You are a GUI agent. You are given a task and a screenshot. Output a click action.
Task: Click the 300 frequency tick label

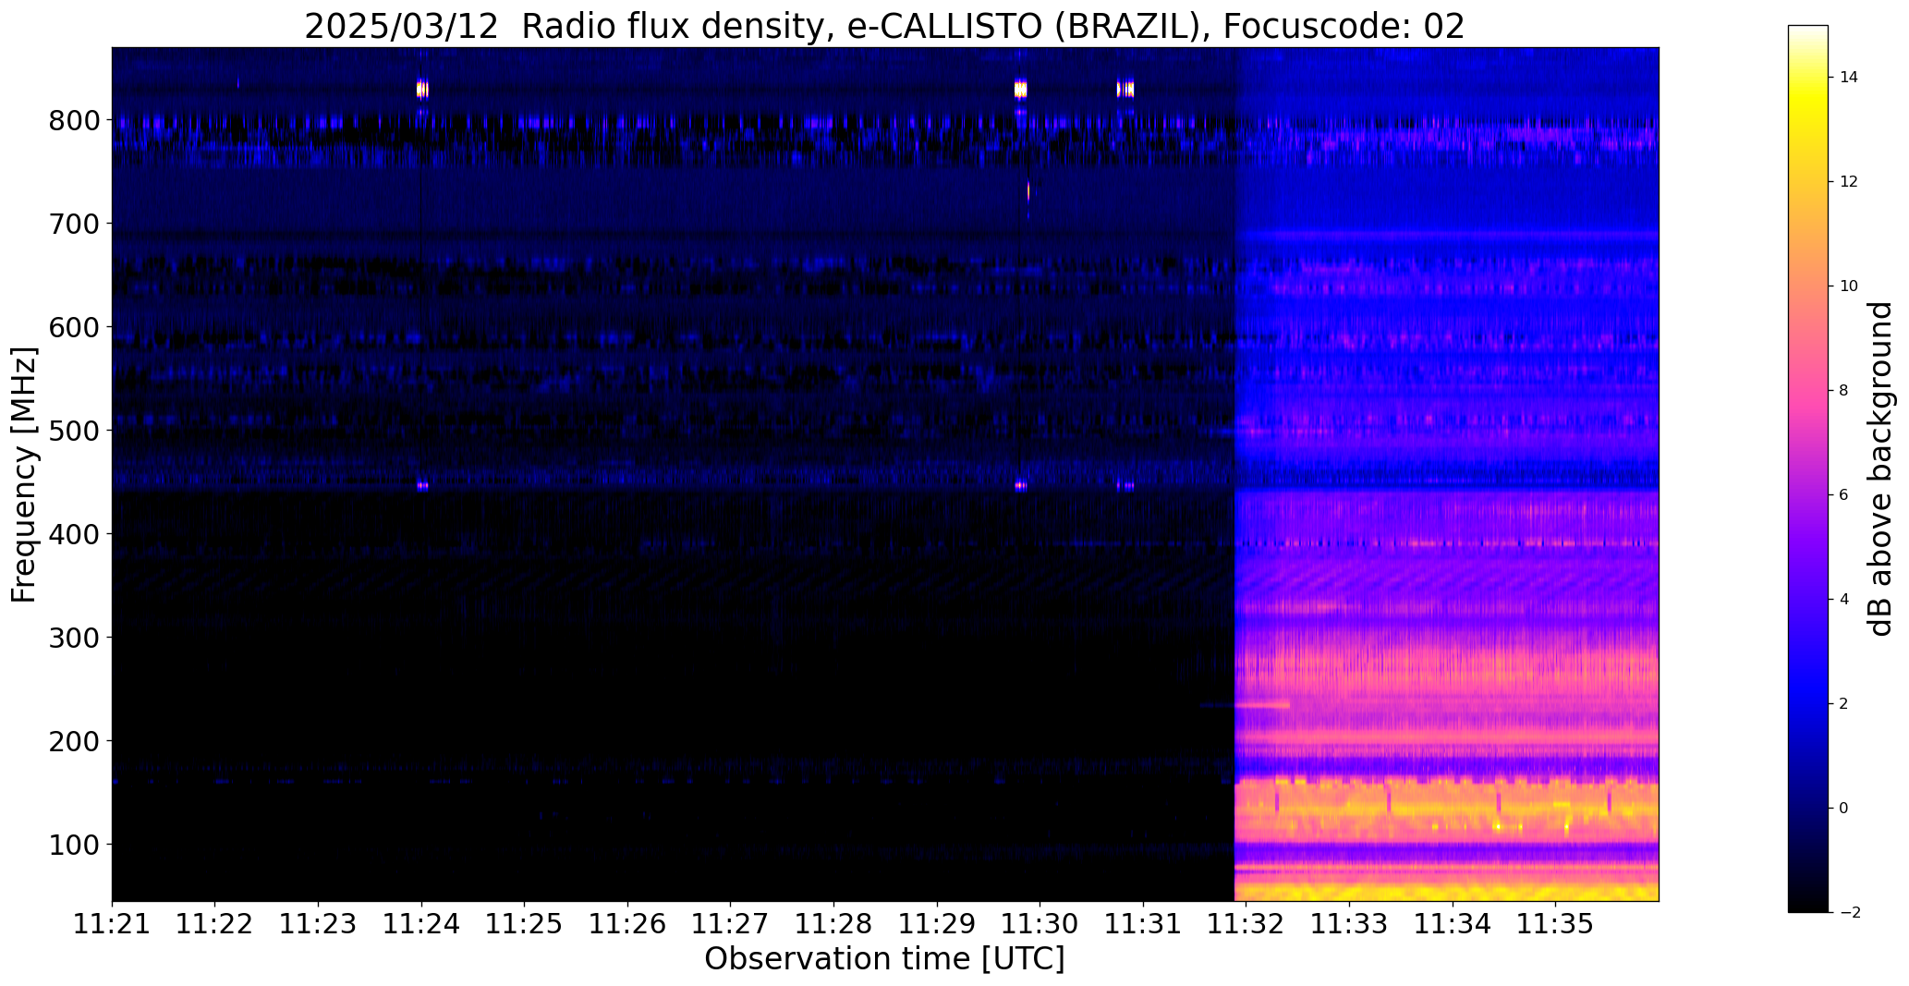pos(74,638)
